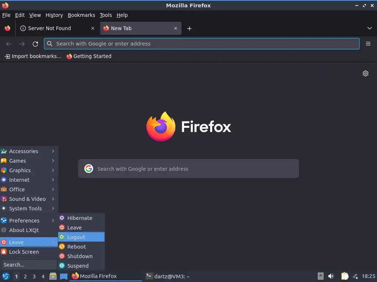Open a new tab with plus button
The image size is (377, 282).
190,29
